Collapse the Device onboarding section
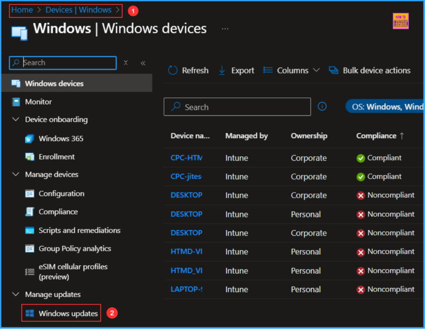Screen dimensions: 425x329 (16, 119)
